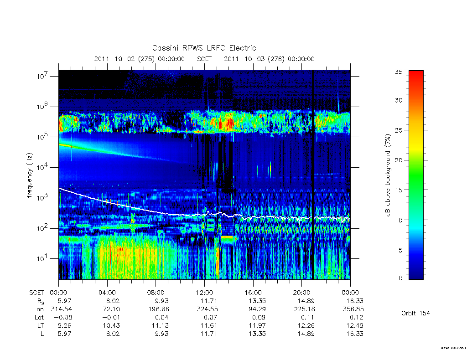Click the 'Orbit 154' text
Viewport: 467px width, 350px height.
[x=416, y=313]
